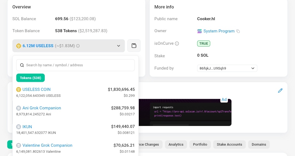
Task: Click the 18,401,547.632077 IKUN amount
Action: 36,133
